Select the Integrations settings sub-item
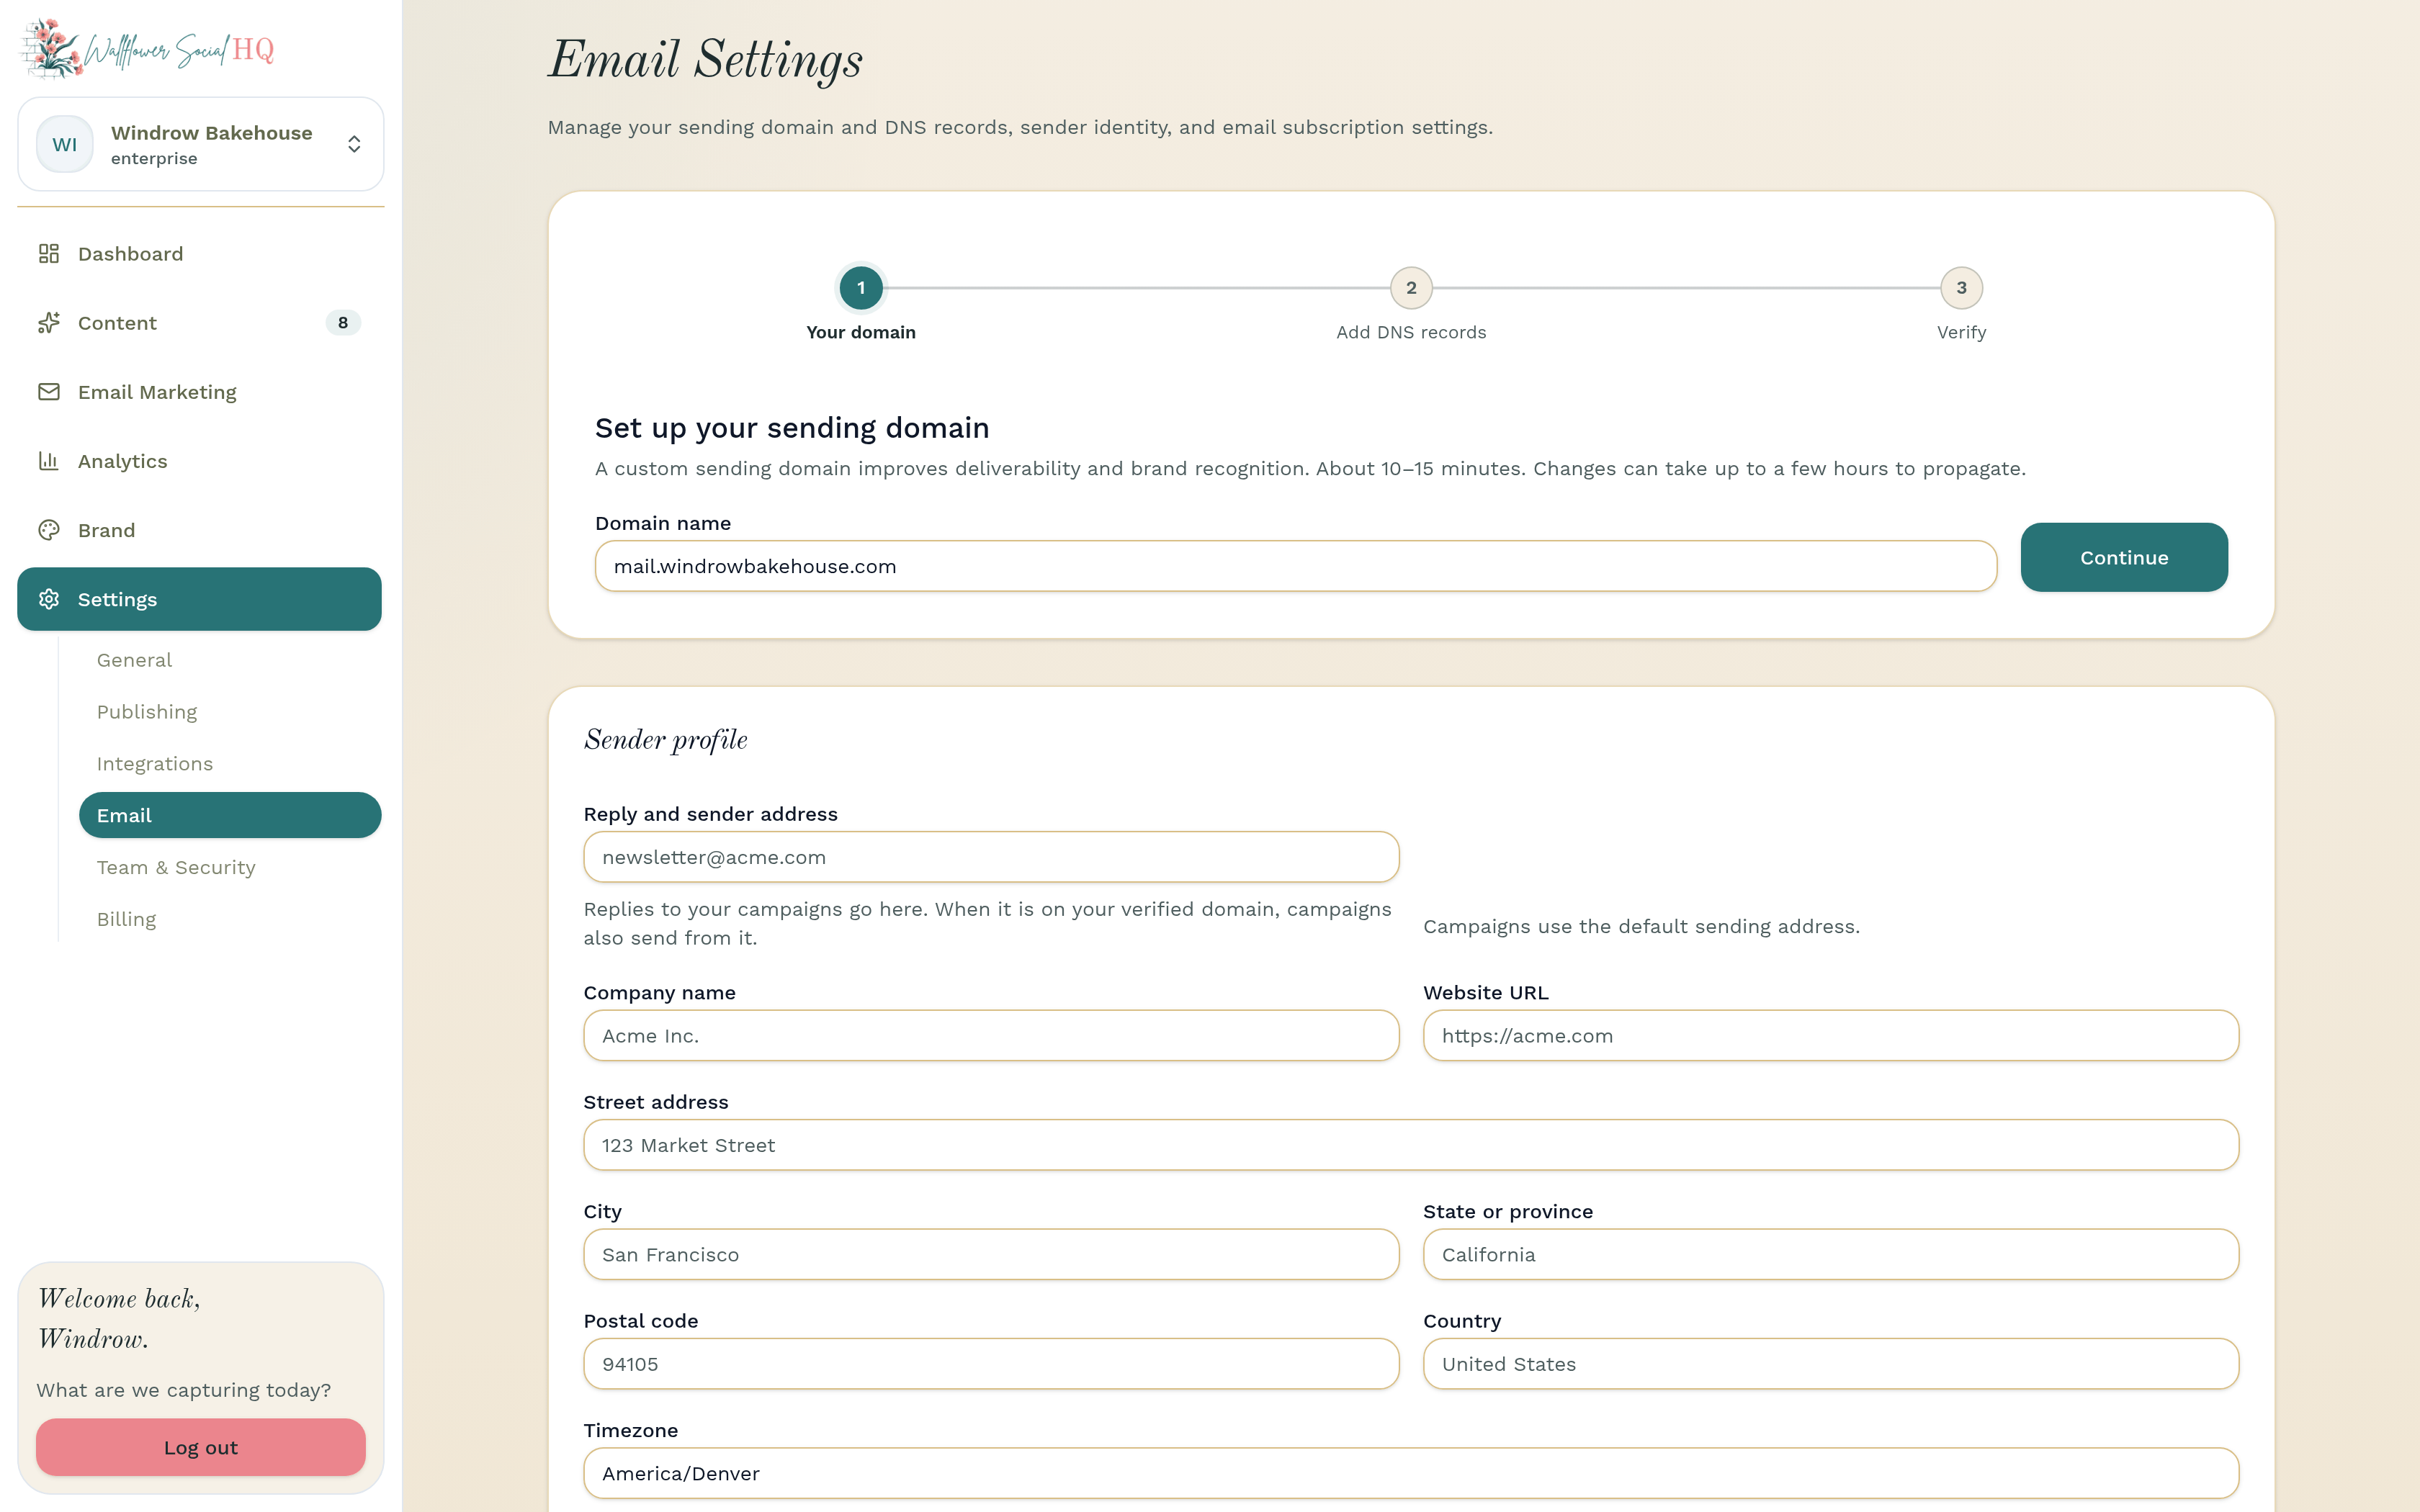 [x=230, y=764]
